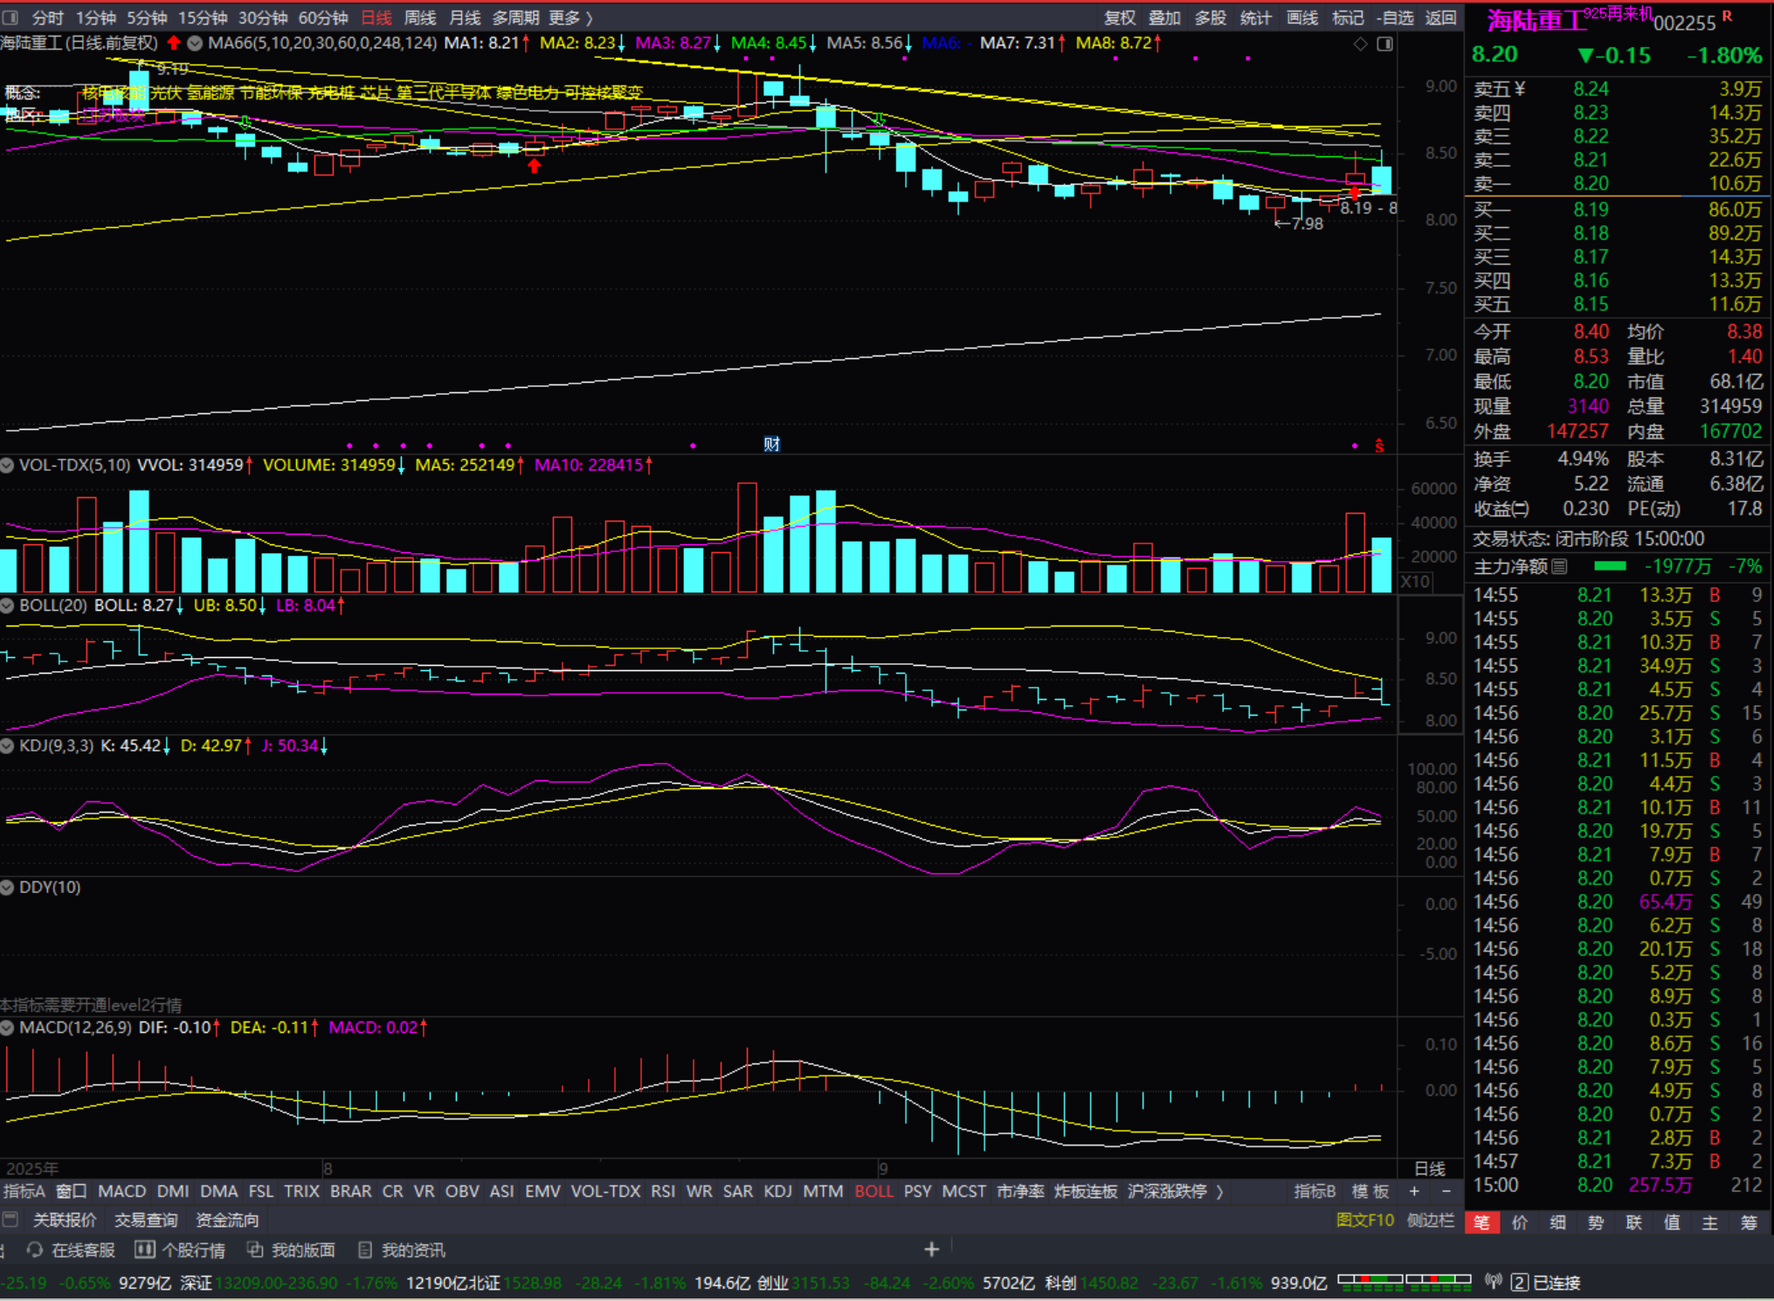This screenshot has height=1301, width=1774.
Task: Toggle the 关联报价 checkbox icon
Action: [x=10, y=1220]
